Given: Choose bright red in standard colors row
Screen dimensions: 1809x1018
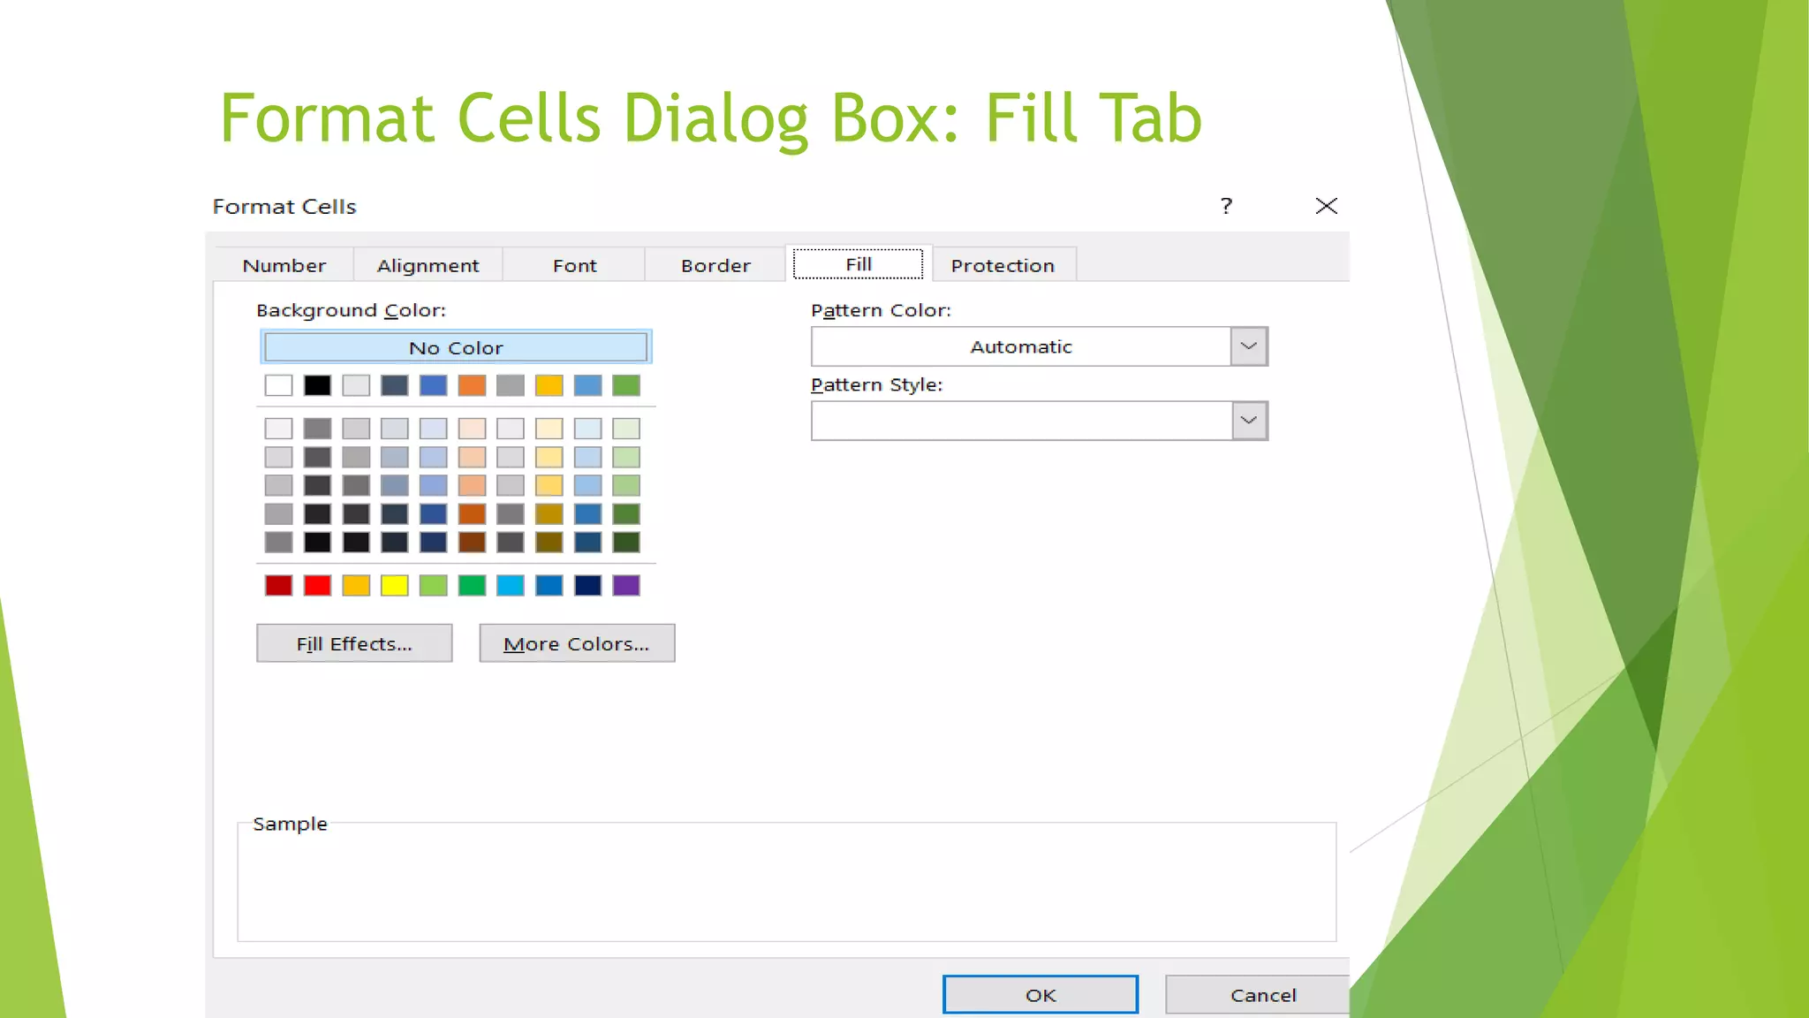Looking at the screenshot, I should 317,585.
